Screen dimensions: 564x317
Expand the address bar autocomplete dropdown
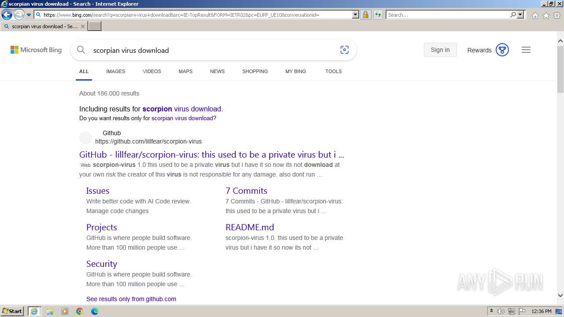[356, 15]
